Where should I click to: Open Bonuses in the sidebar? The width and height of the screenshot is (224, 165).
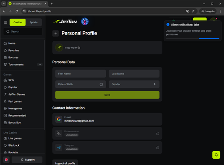13,57
